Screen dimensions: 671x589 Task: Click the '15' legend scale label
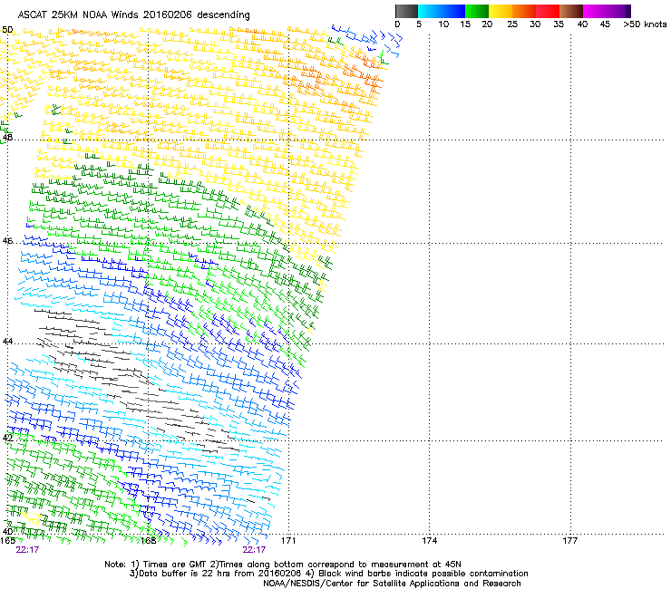point(465,24)
